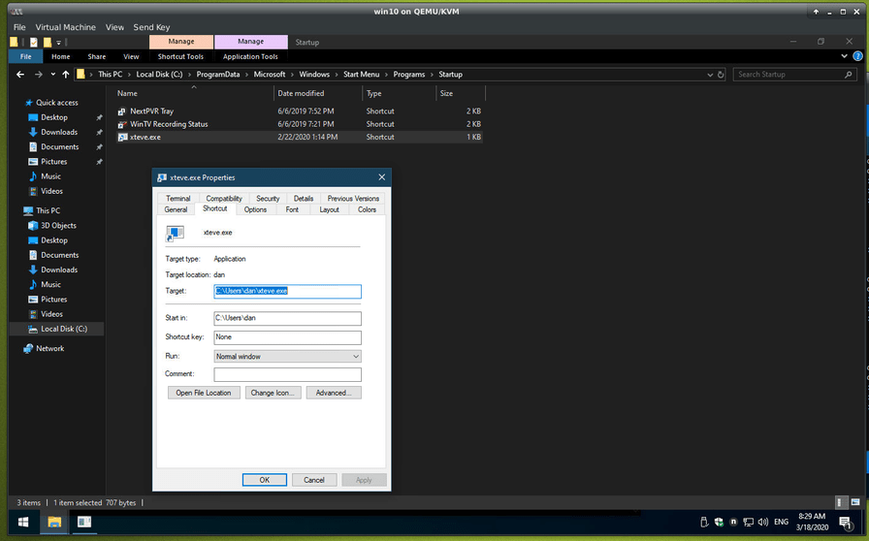Sort files by Date modified column

point(301,94)
